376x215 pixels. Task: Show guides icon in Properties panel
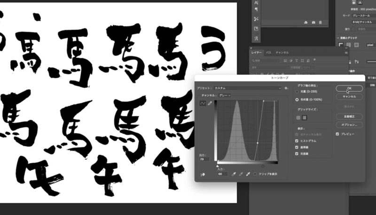[x=357, y=45]
